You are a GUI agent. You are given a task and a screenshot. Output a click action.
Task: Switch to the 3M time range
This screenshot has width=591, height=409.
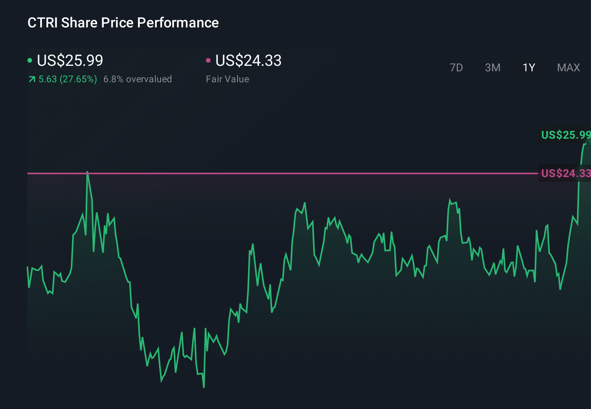coord(493,67)
